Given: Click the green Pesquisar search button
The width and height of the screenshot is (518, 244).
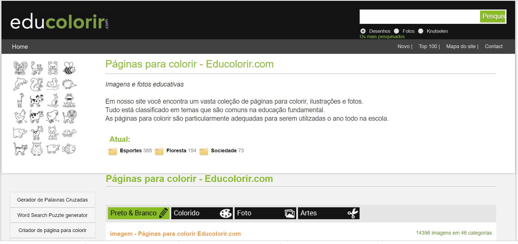Looking at the screenshot, I should pyautogui.click(x=493, y=16).
